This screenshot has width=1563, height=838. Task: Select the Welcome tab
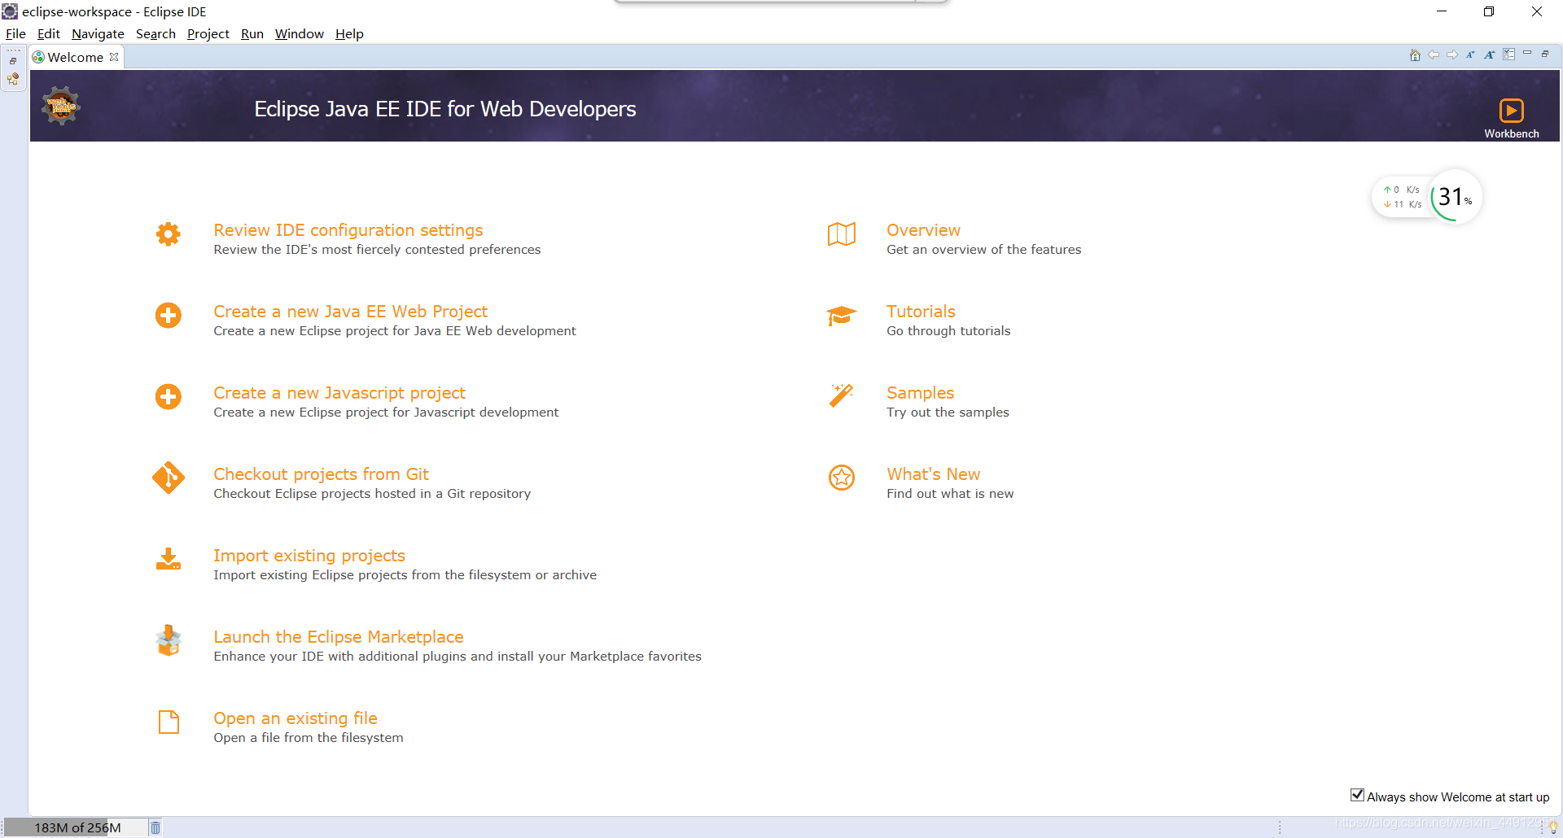(x=75, y=57)
